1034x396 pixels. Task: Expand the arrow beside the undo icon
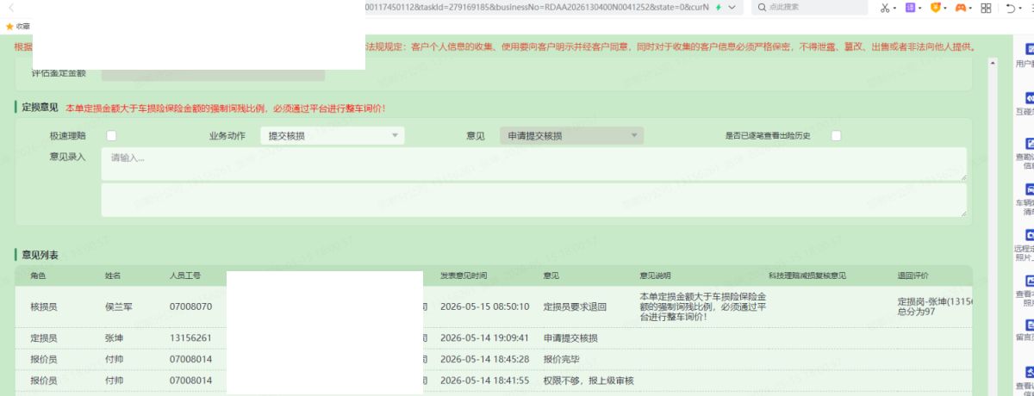[1020, 7]
